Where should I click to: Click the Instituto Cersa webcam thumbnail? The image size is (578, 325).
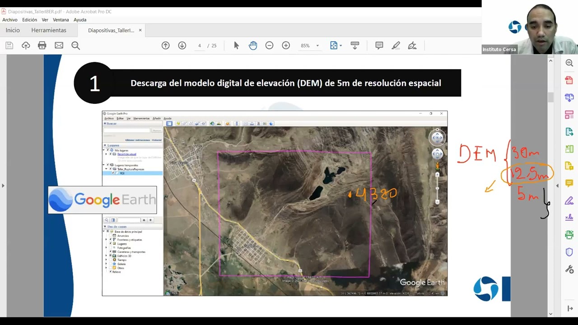click(x=530, y=27)
